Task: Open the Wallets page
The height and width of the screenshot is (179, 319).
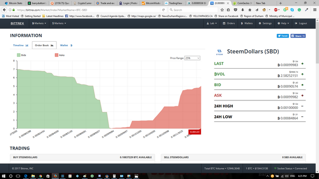Action: tap(247, 23)
